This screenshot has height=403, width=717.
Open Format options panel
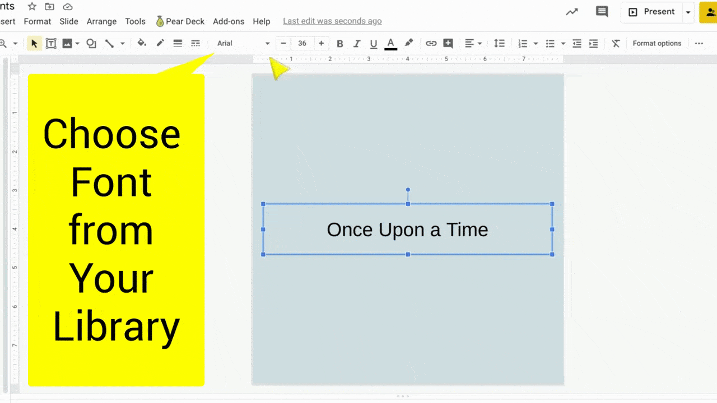[x=657, y=43]
